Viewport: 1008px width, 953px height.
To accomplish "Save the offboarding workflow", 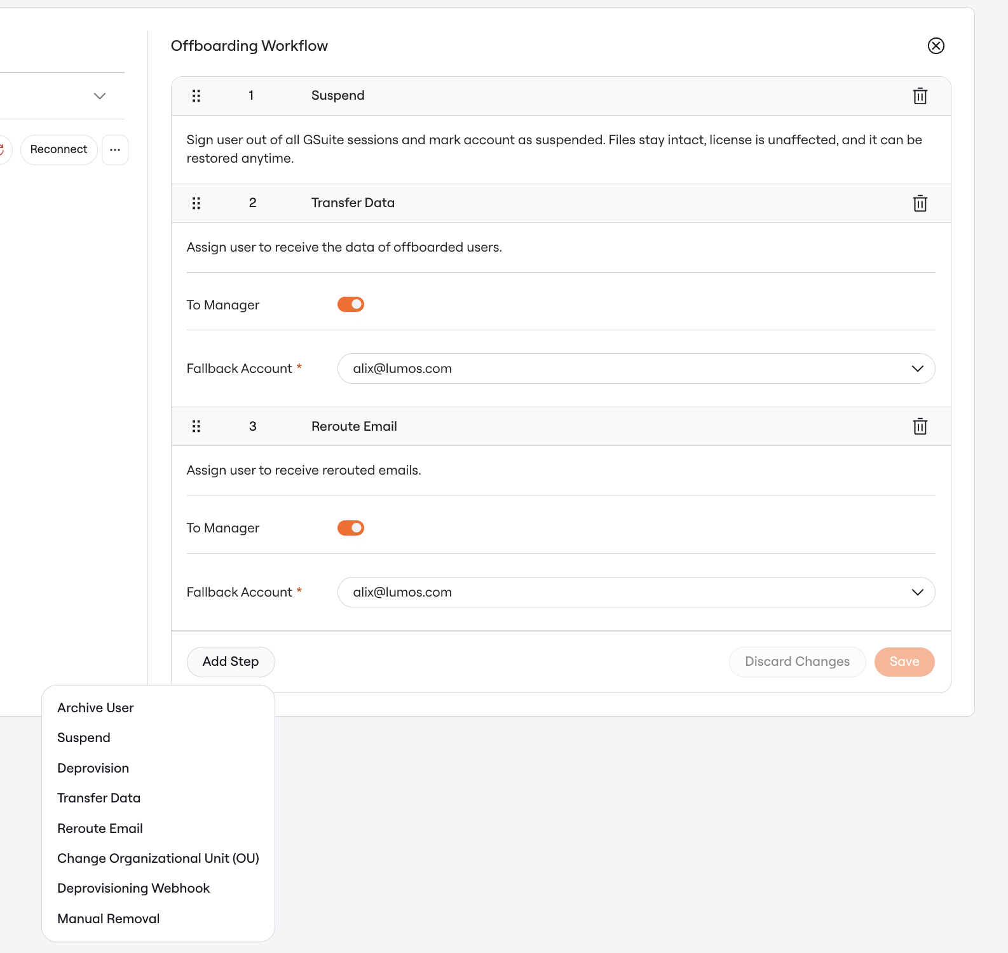I will point(904,662).
